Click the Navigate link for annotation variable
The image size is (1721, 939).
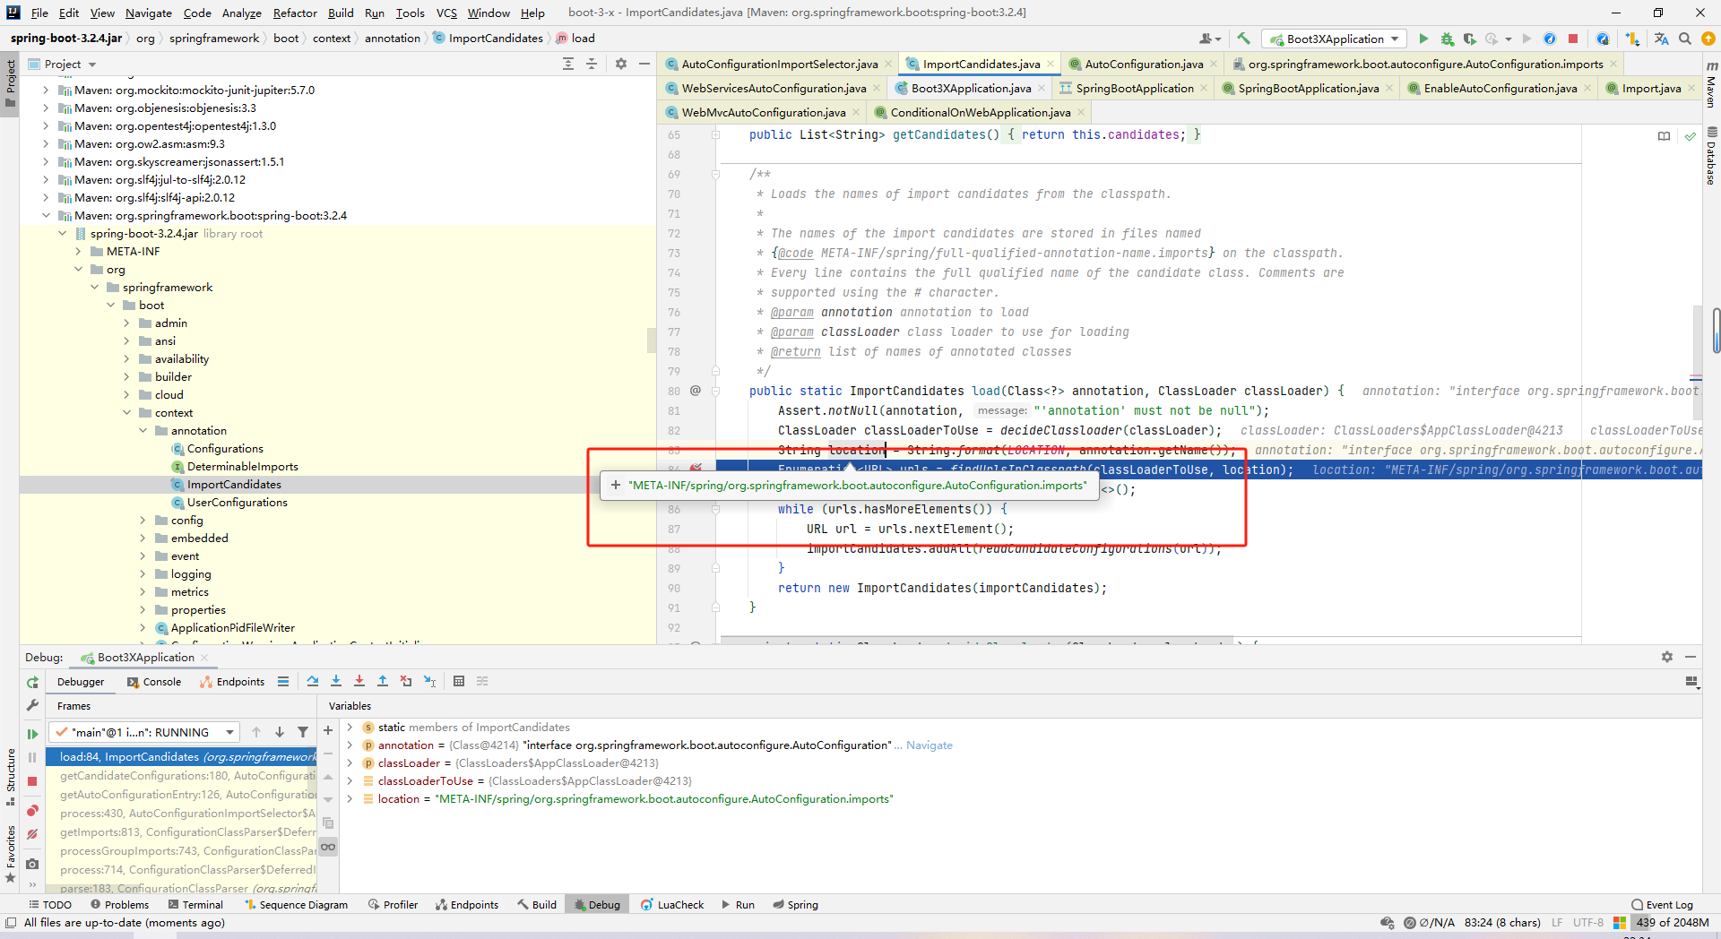(929, 745)
